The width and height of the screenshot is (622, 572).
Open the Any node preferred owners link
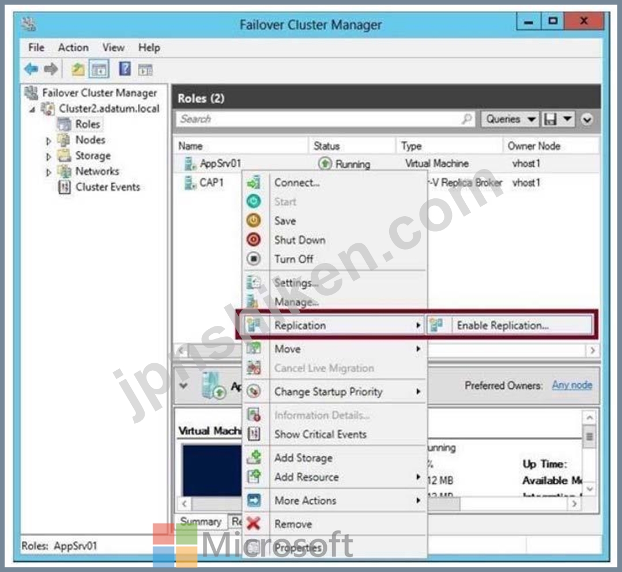click(x=572, y=385)
